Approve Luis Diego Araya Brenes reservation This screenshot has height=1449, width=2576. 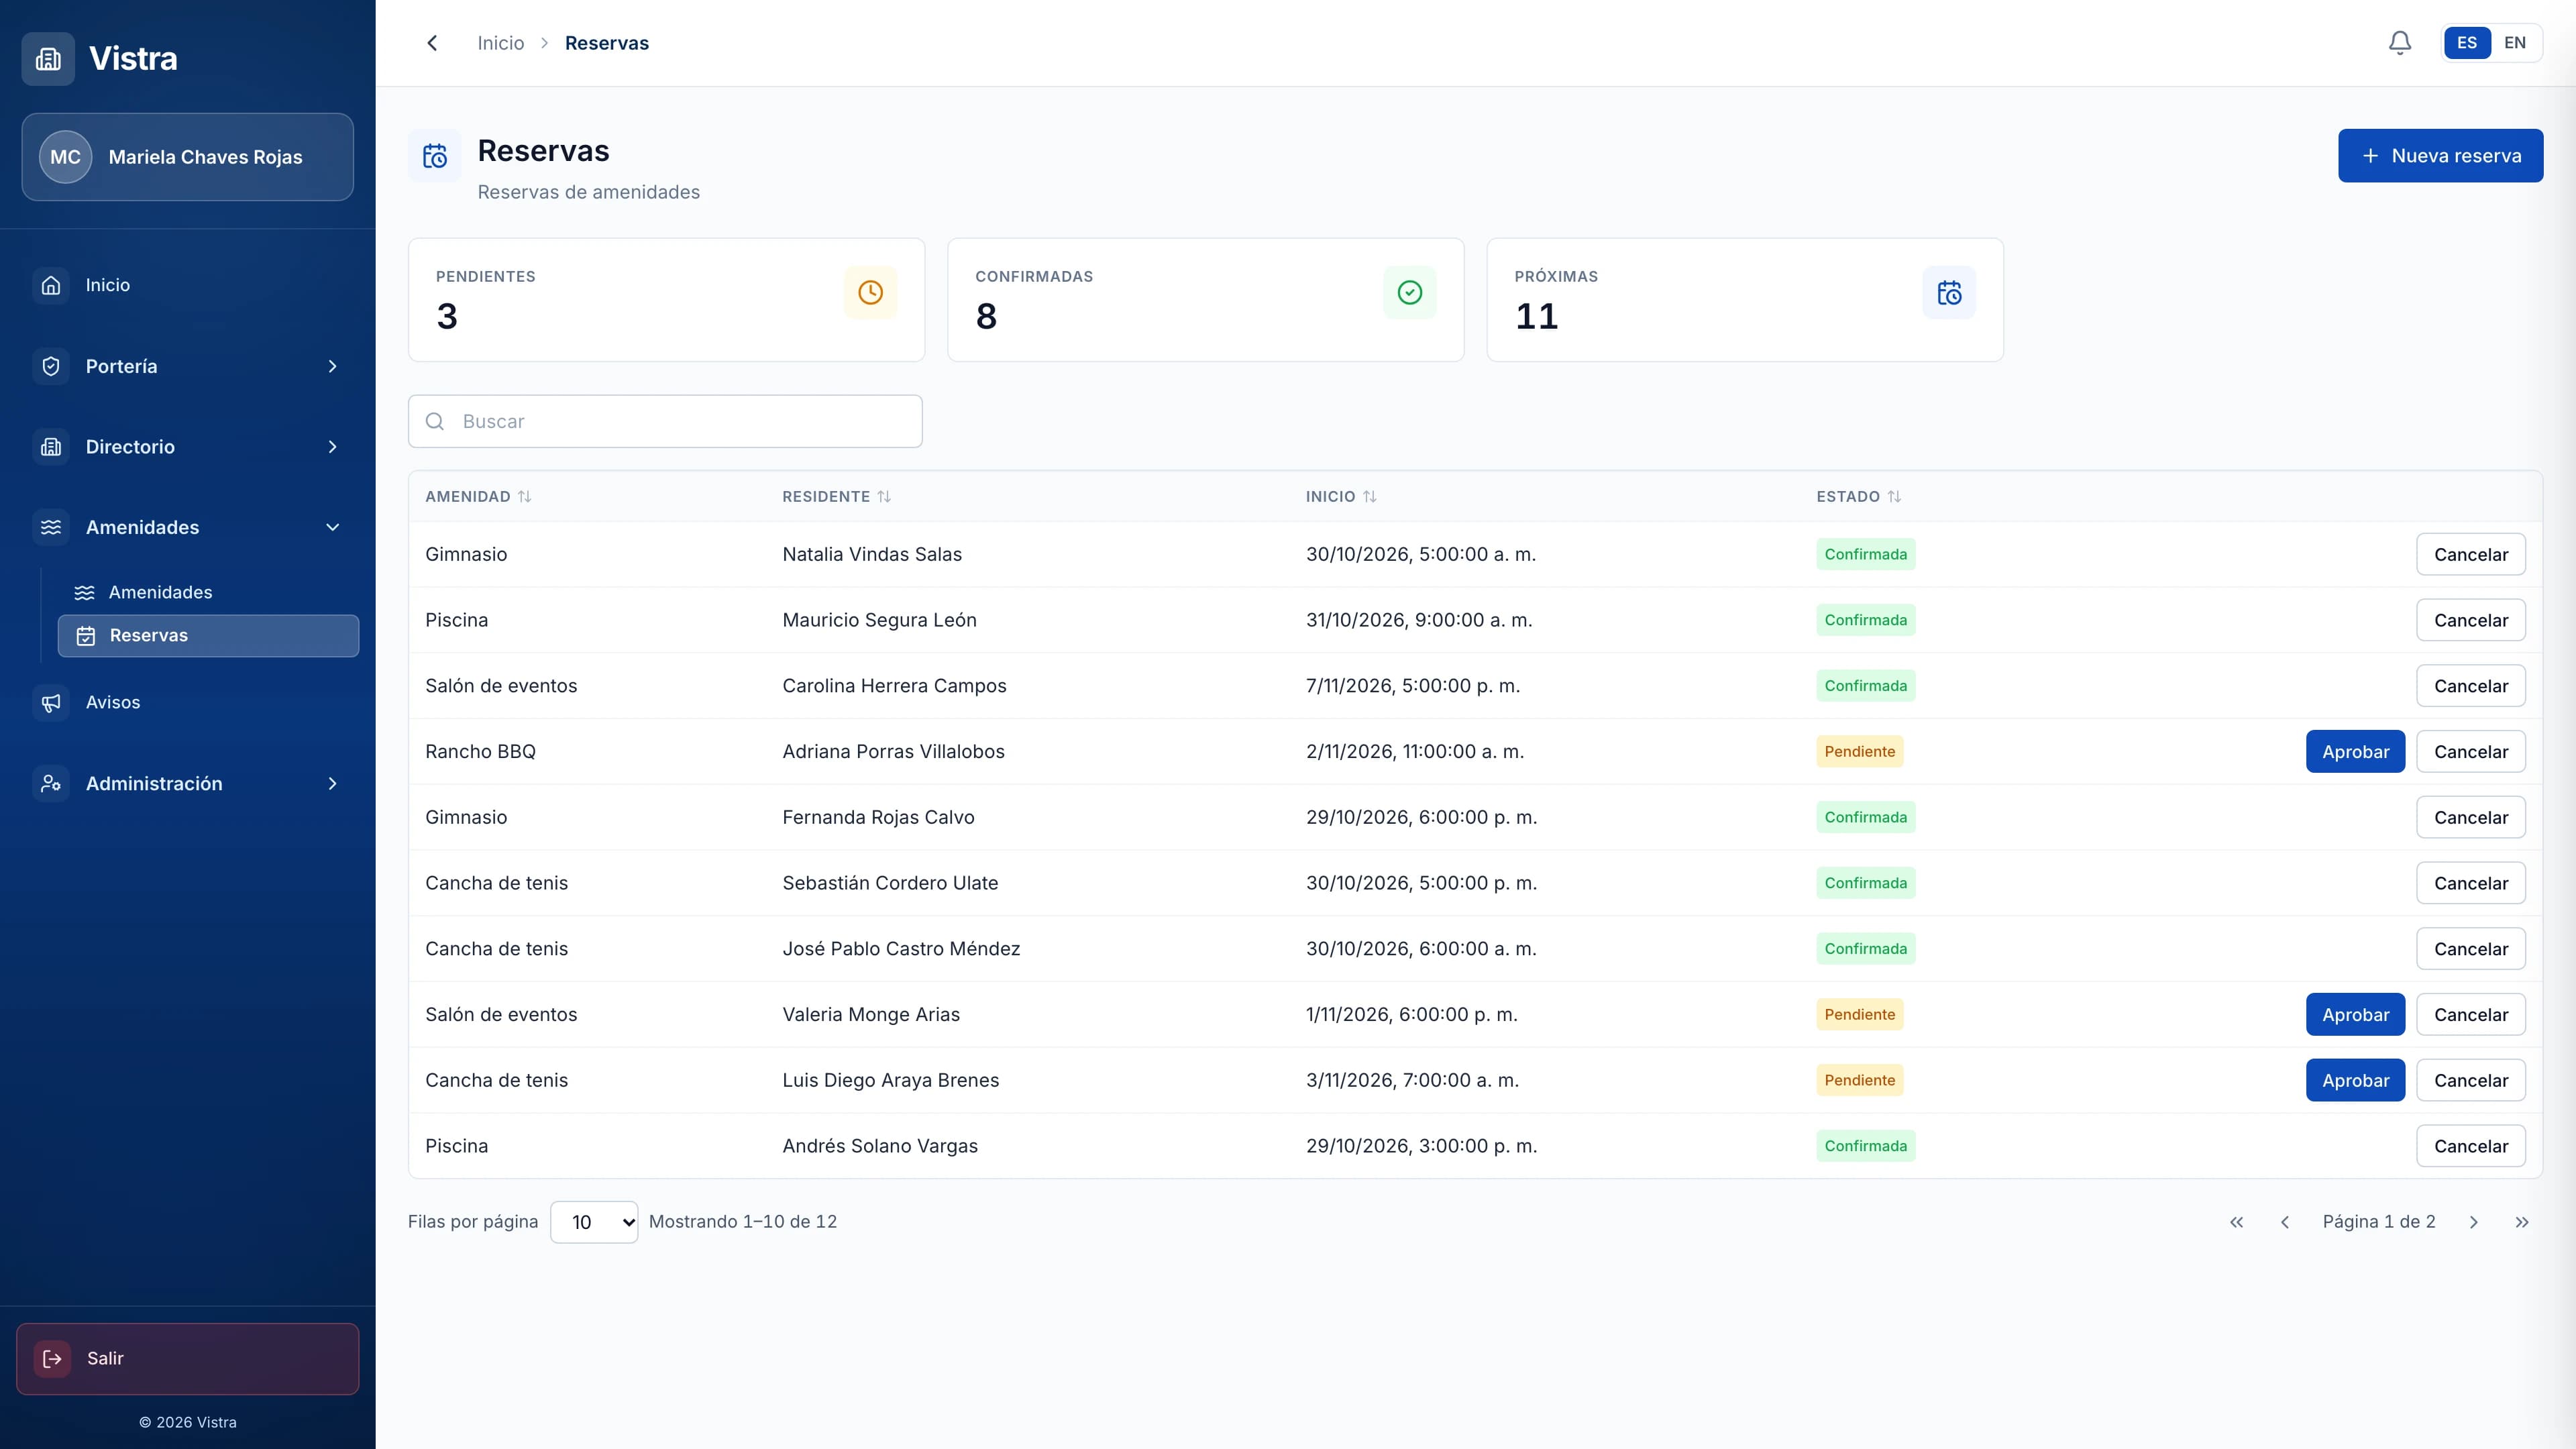[2355, 1081]
